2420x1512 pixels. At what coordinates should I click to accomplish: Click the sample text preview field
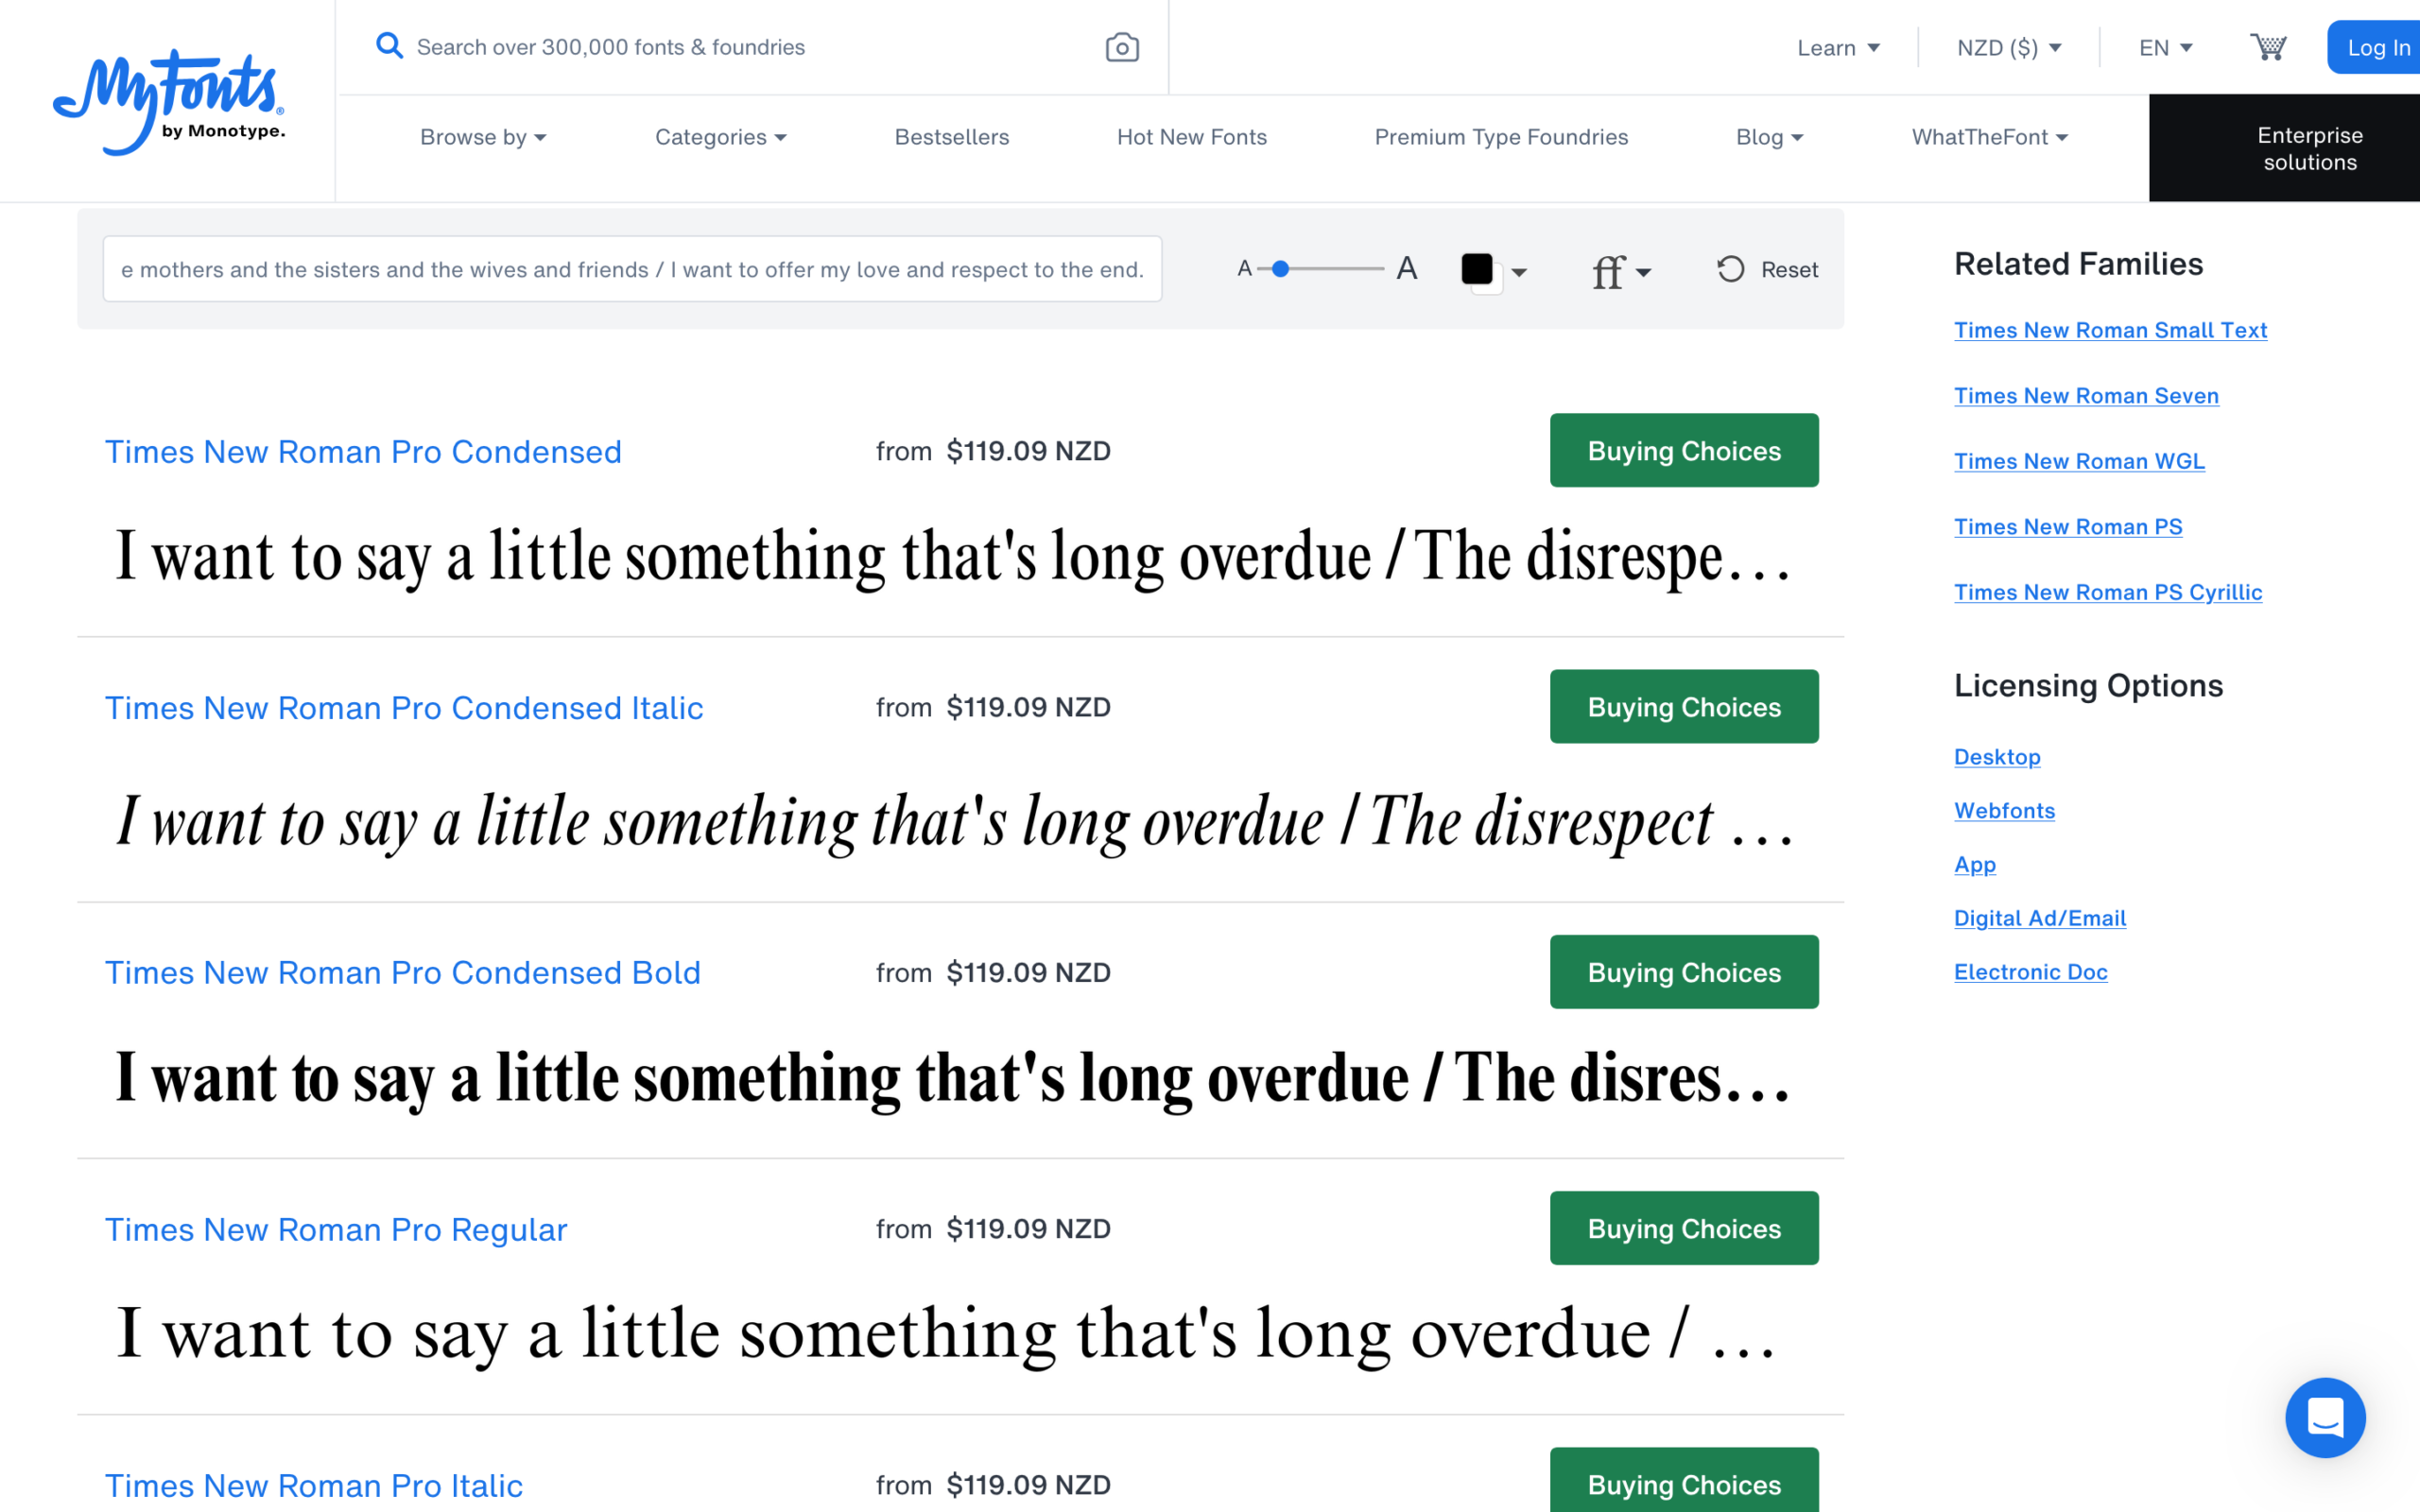point(632,269)
